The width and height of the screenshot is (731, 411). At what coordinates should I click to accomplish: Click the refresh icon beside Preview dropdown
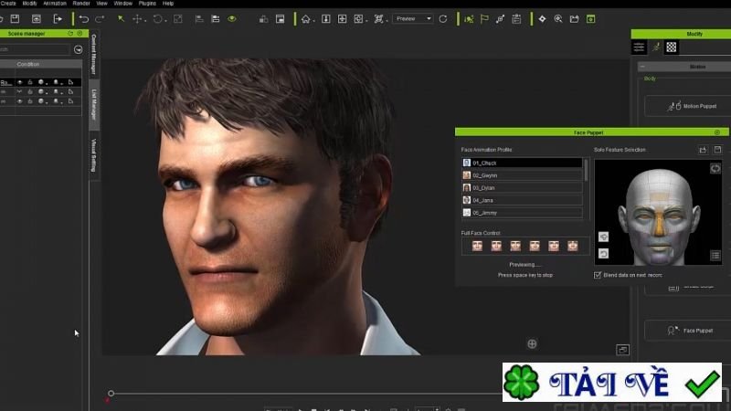[443, 19]
